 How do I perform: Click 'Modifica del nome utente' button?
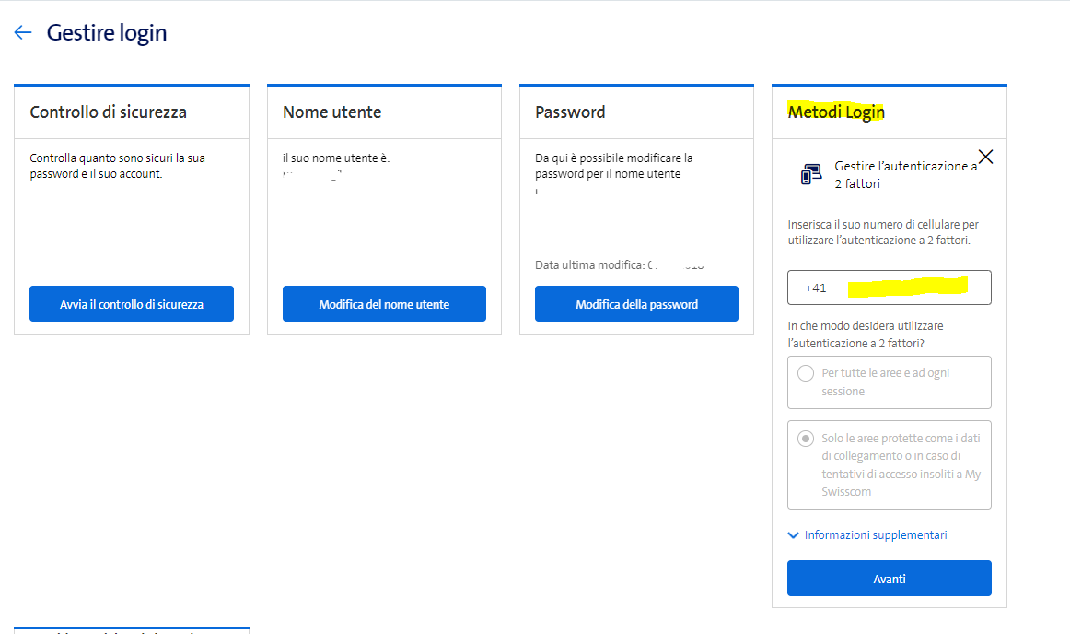pyautogui.click(x=384, y=304)
